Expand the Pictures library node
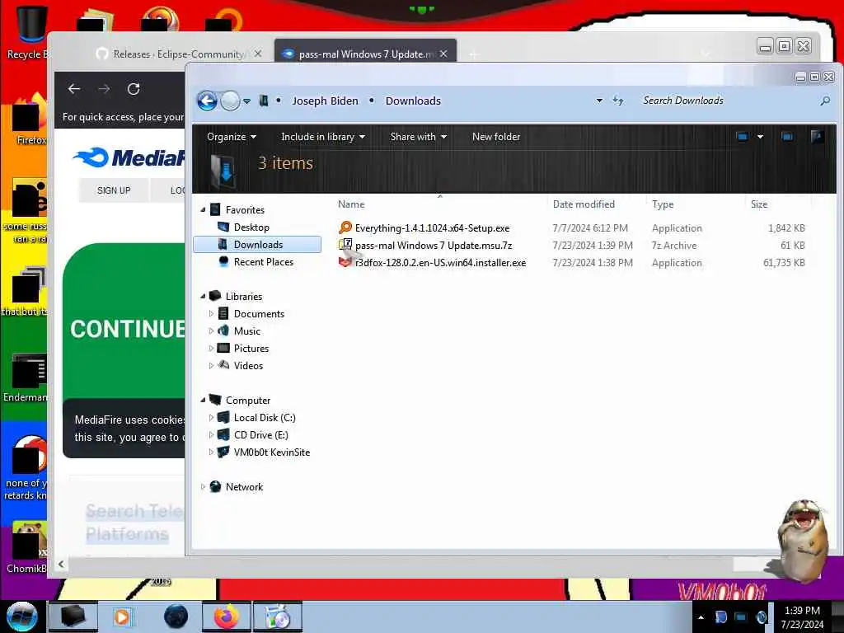The image size is (844, 633). [x=211, y=349]
